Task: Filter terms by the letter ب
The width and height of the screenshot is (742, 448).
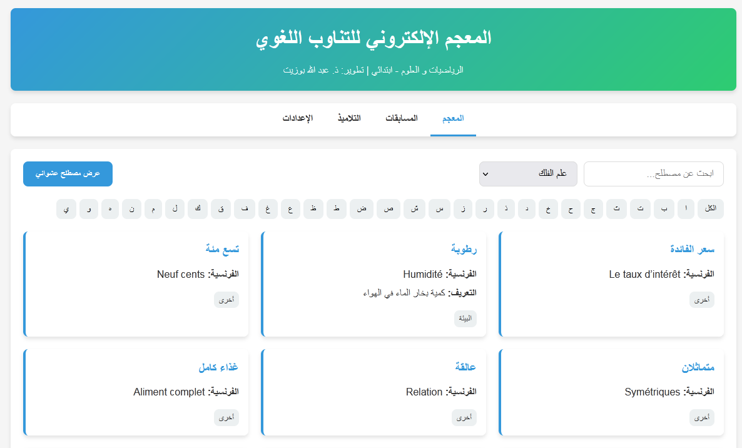Action: pos(663,208)
